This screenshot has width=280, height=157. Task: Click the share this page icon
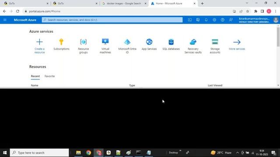click(x=241, y=11)
